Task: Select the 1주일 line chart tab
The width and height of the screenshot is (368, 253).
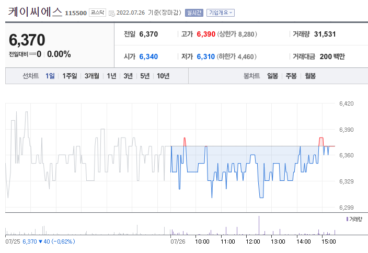Action: click(70, 76)
